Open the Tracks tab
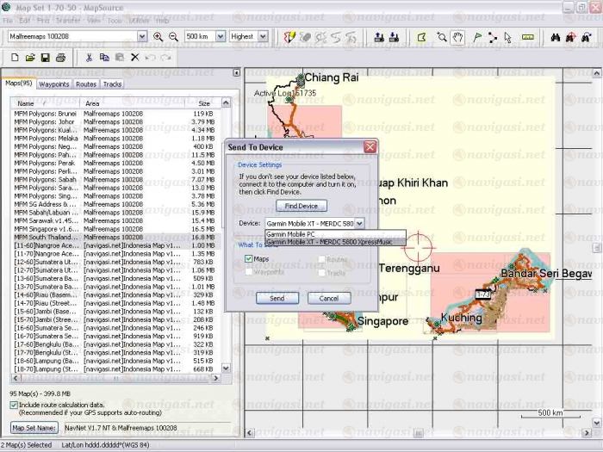The image size is (603, 452). tap(112, 84)
